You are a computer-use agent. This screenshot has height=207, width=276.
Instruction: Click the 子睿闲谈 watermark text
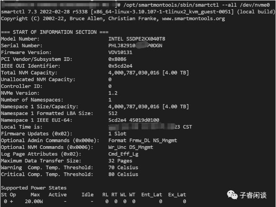(x=253, y=195)
